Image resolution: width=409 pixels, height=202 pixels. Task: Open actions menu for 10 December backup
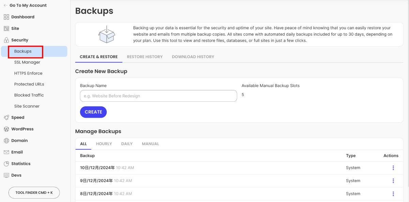point(393,168)
